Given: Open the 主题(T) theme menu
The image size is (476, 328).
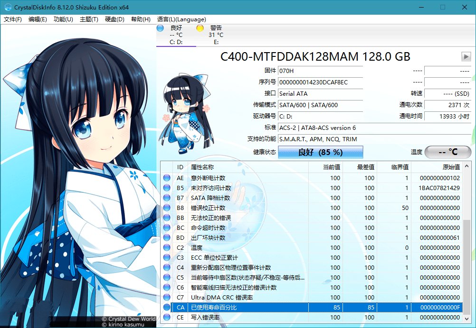Looking at the screenshot, I should tap(89, 19).
